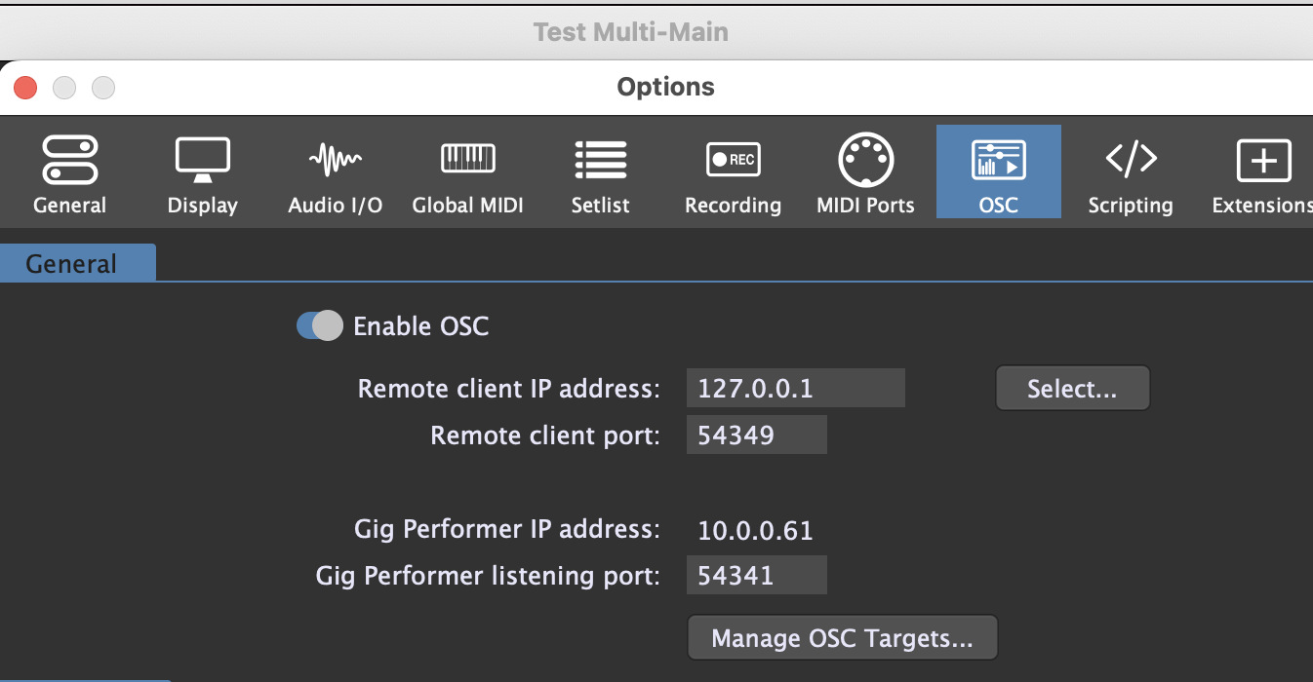Open the Display options section
Viewport: 1313px width, 682px height.
202,173
